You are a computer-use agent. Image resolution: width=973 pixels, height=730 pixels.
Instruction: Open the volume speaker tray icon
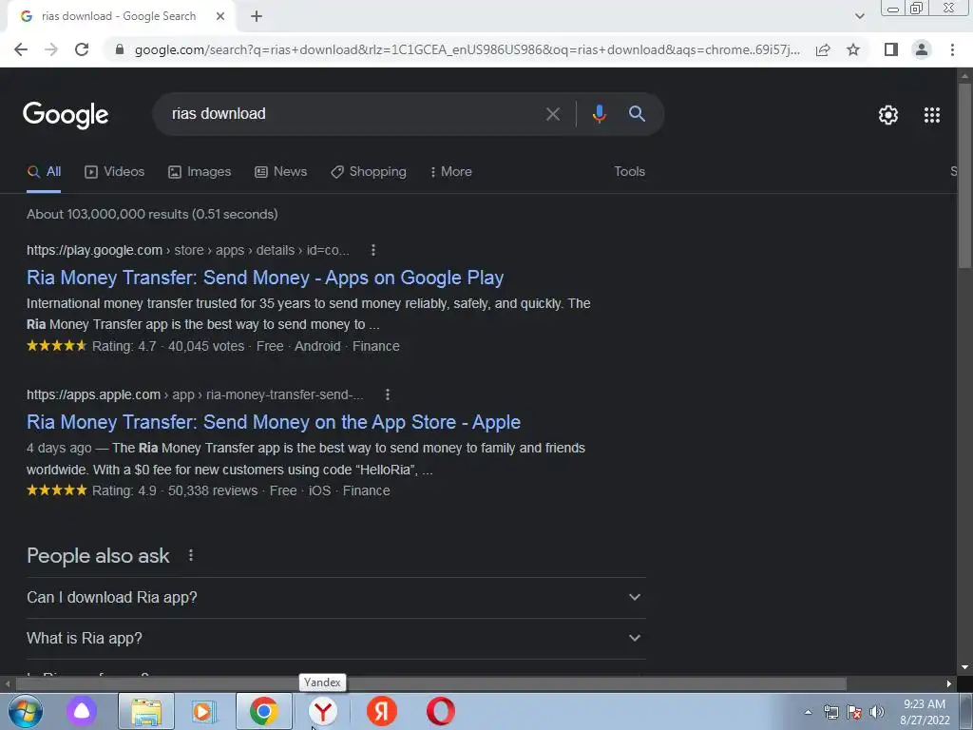[x=877, y=712]
